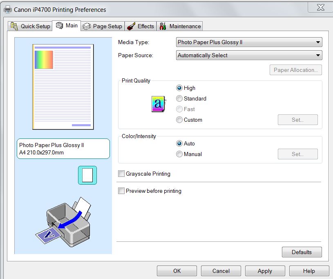Cancel the printing preferences dialog

[x=221, y=271]
